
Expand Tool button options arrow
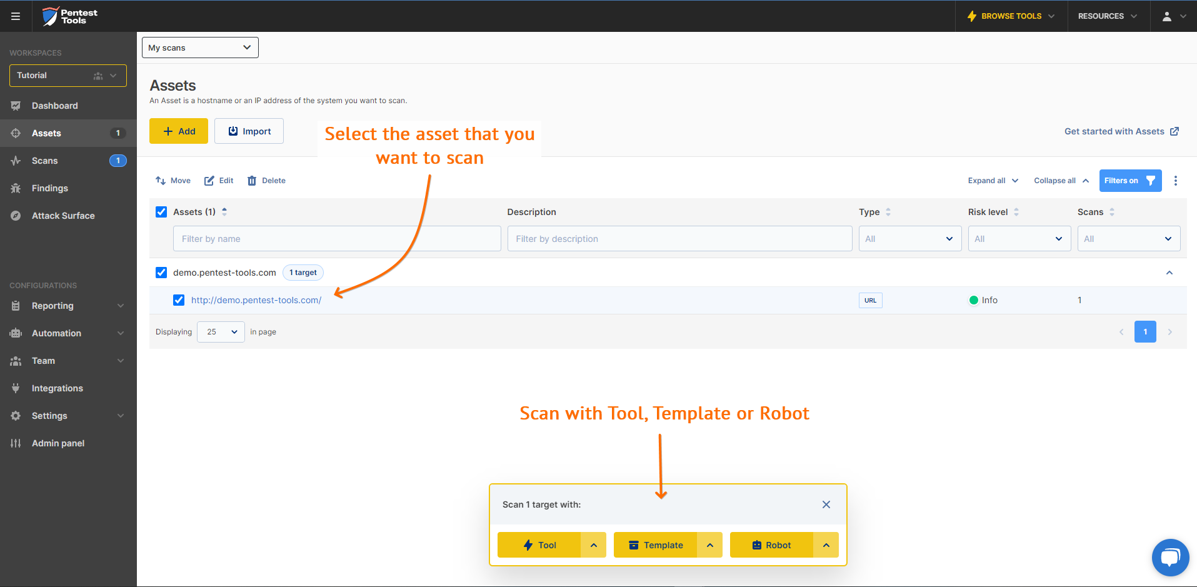594,545
